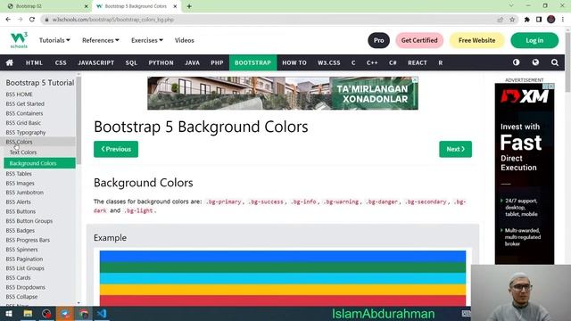Click the W3Schools logo

tap(19, 40)
